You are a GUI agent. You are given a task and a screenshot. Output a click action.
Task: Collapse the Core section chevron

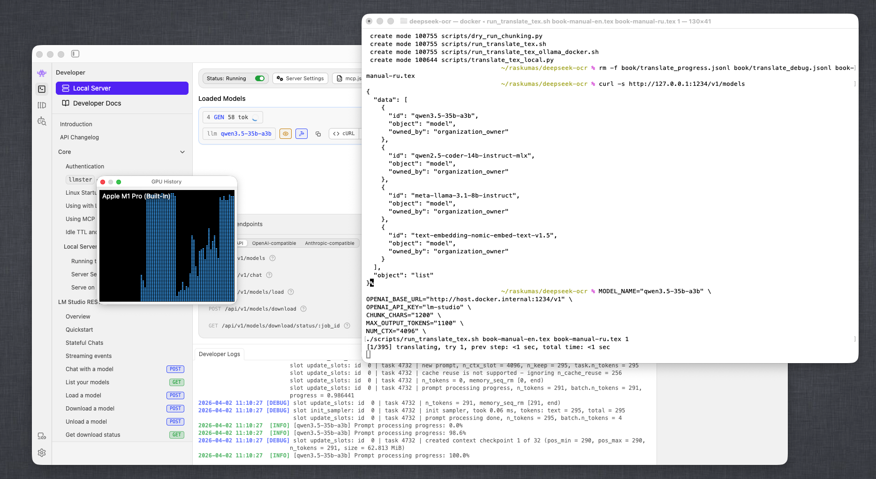pyautogui.click(x=182, y=152)
